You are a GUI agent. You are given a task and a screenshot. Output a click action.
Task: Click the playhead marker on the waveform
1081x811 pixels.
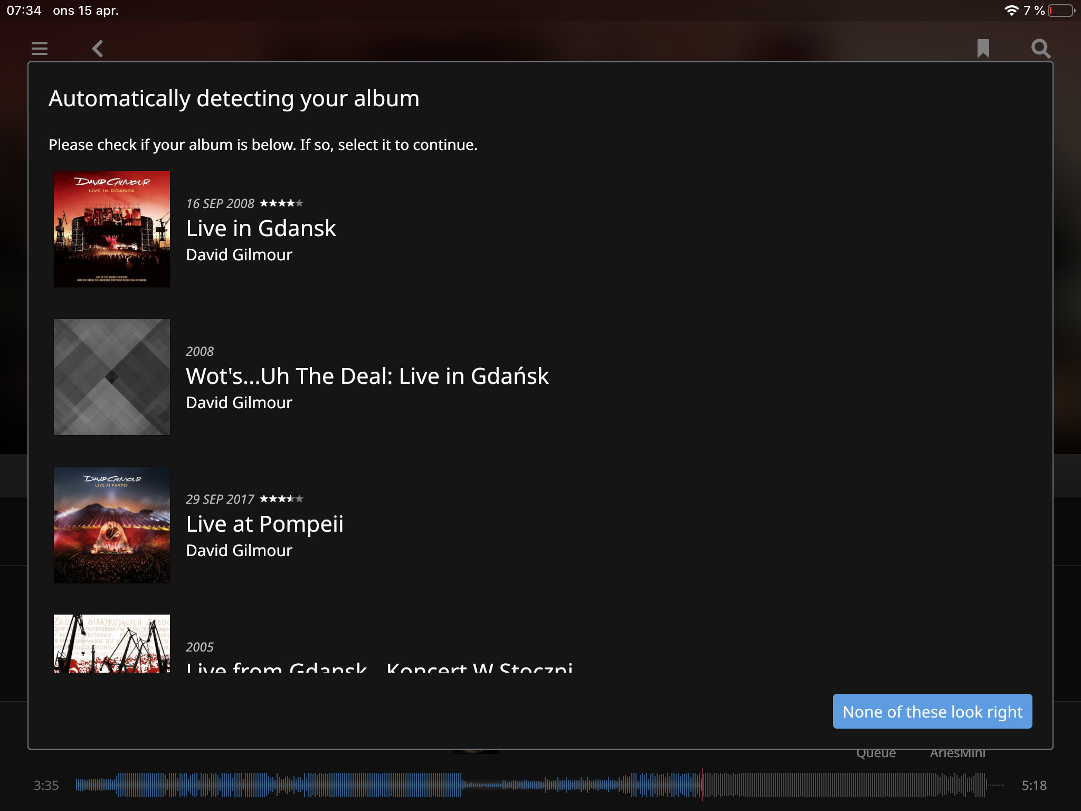pos(703,785)
